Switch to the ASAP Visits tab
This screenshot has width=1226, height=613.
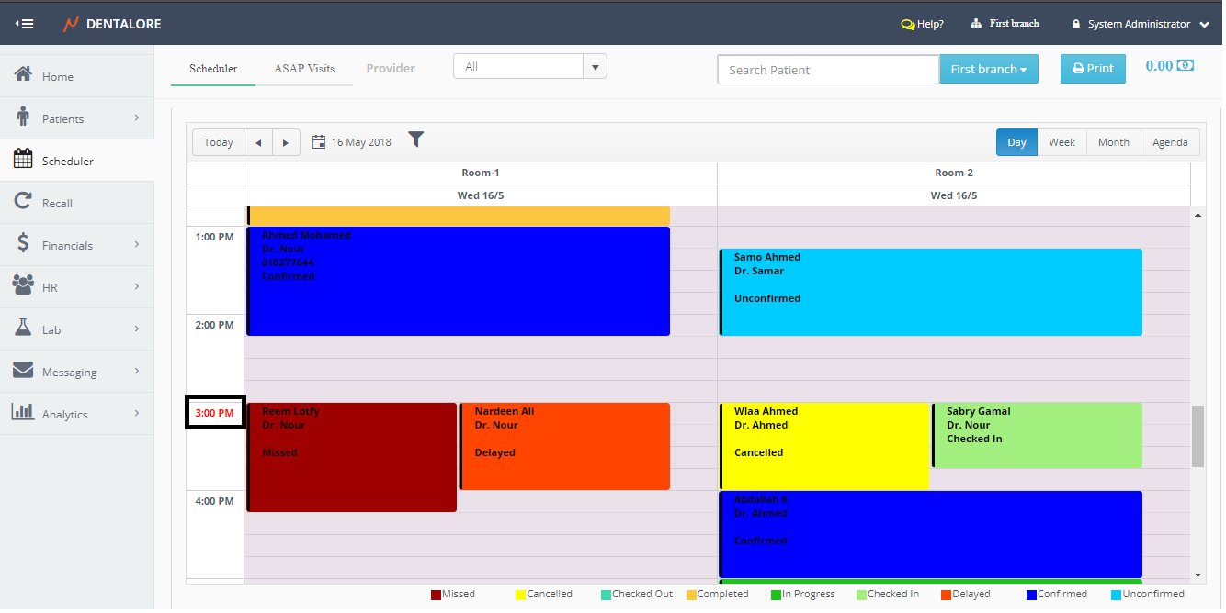pos(304,69)
